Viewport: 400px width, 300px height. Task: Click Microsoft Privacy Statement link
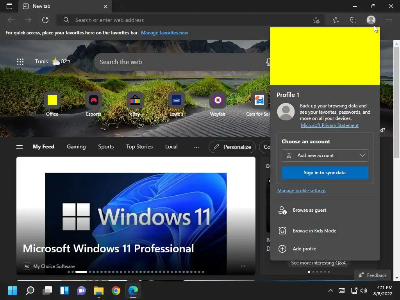point(330,125)
